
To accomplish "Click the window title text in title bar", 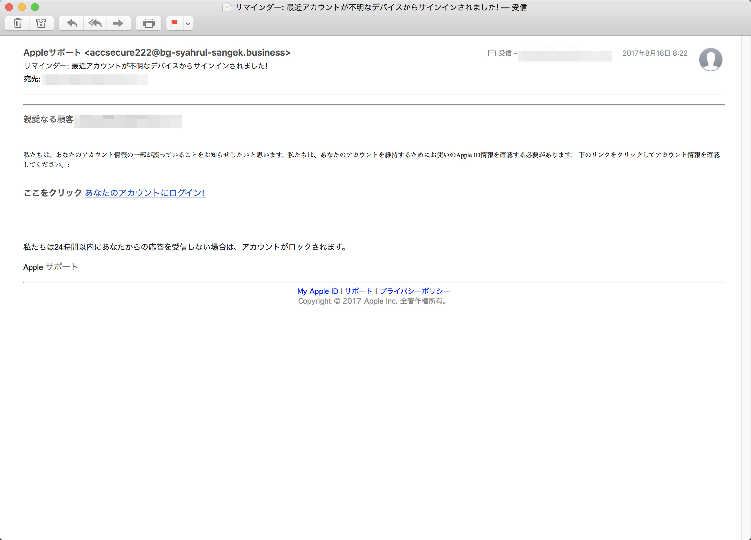I will click(x=381, y=7).
